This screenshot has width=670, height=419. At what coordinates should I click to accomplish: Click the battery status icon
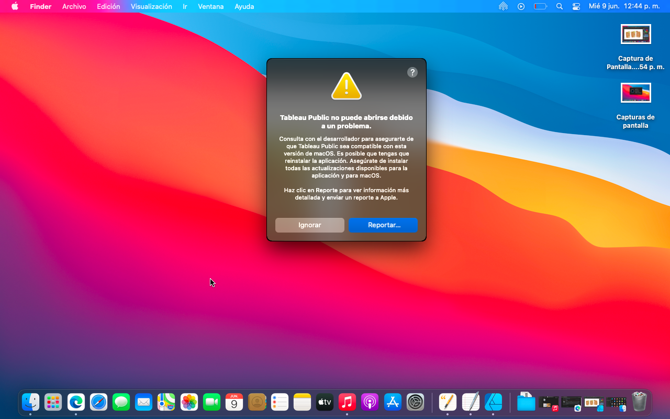[540, 6]
